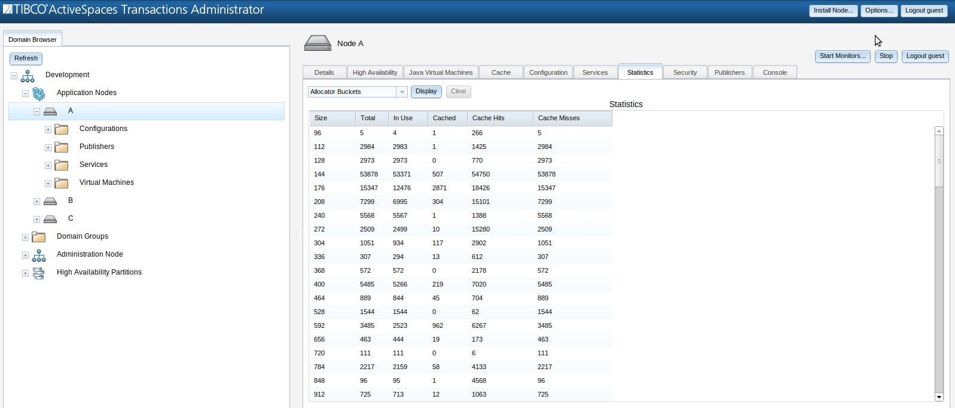
Task: Expand the Domain Groups node
Action: point(25,238)
